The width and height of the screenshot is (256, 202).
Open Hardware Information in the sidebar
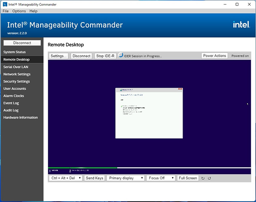22,117
